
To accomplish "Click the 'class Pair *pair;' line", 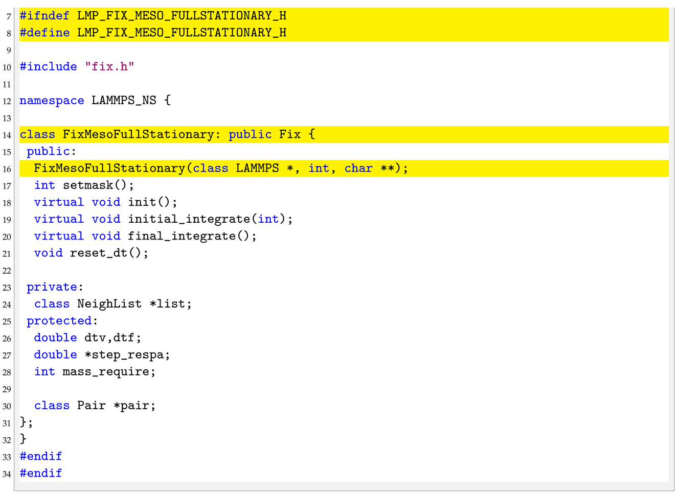I will point(95,406).
